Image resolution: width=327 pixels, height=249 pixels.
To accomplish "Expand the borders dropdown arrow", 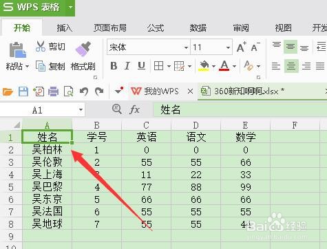I will pyautogui.click(x=169, y=66).
